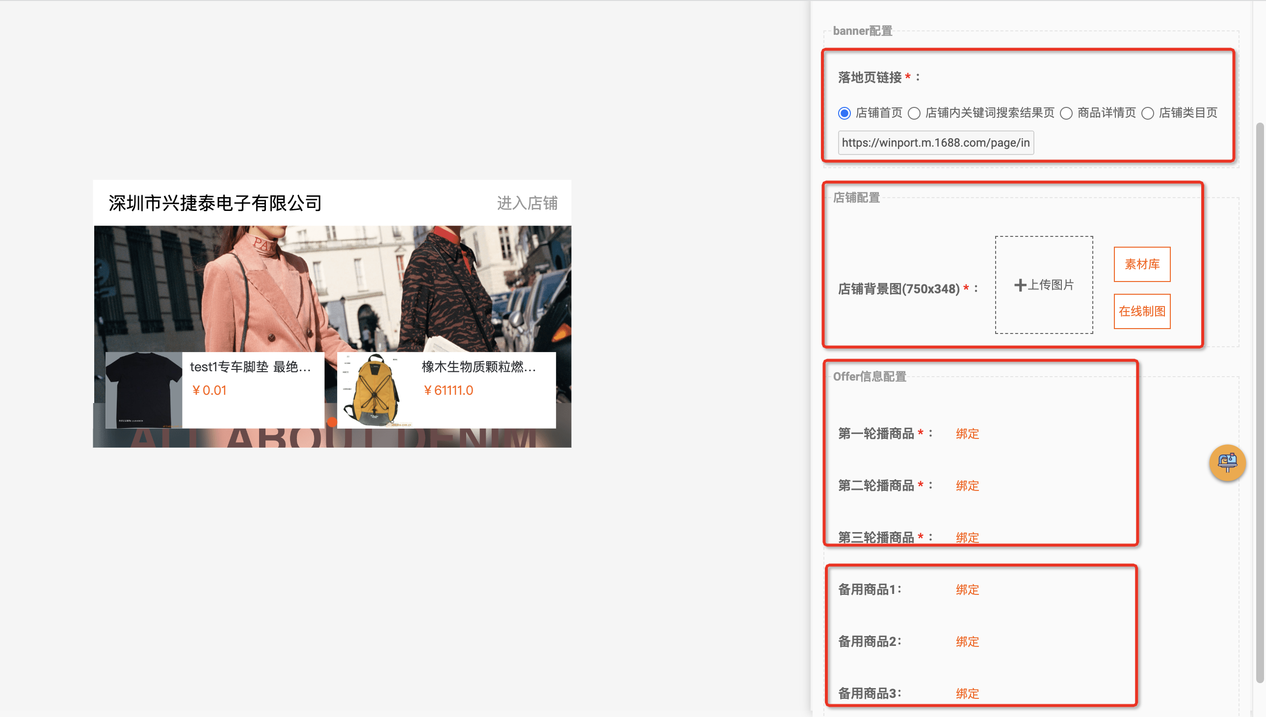Bind the 第一轮播商品 product

[967, 434]
